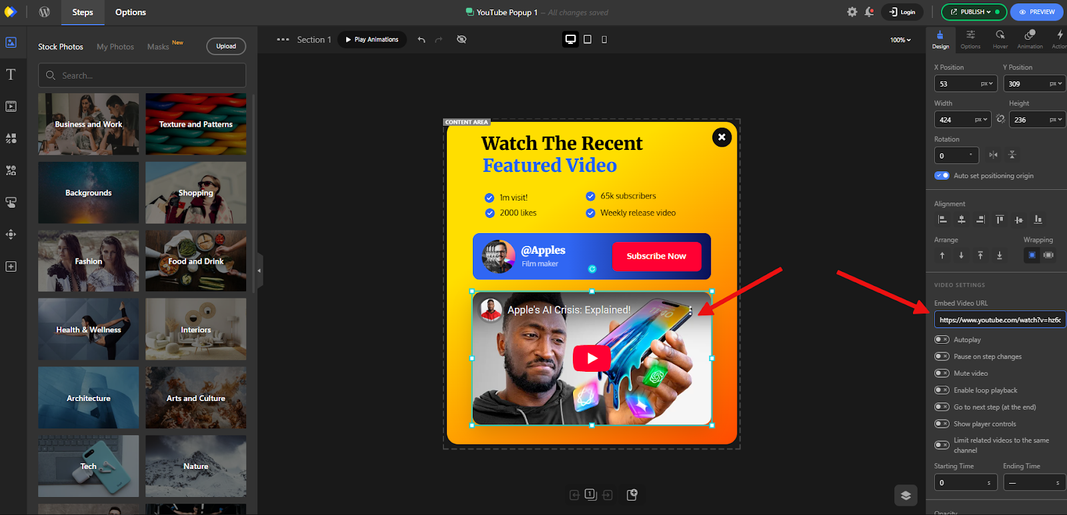Screen dimensions: 1067x515
Task: Flip the element horizontally
Action: click(x=993, y=155)
